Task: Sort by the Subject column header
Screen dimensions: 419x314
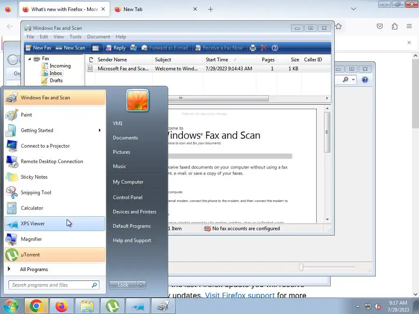Action: click(x=178, y=60)
